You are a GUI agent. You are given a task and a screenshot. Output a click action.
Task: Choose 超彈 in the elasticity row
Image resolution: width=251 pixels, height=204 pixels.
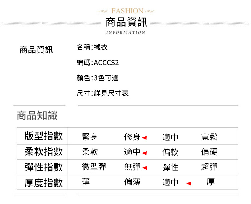[209, 167]
